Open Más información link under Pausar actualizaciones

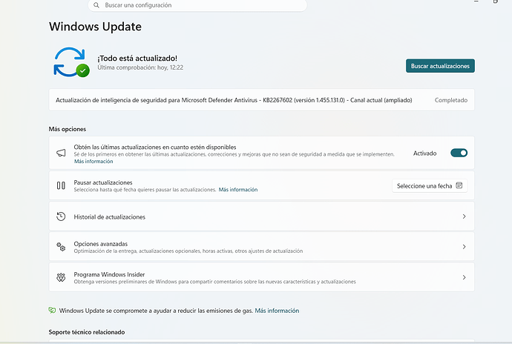(238, 190)
